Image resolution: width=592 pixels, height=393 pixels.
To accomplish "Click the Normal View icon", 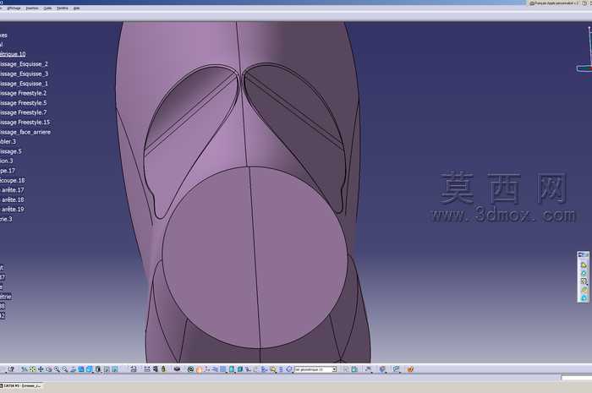I will 73,369.
